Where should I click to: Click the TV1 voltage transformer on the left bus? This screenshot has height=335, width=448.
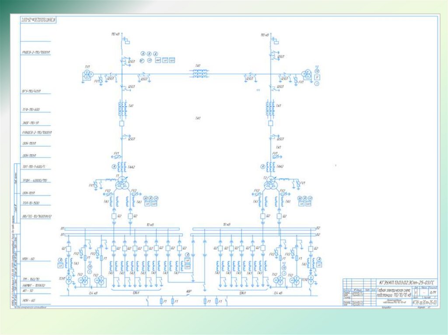88,75
